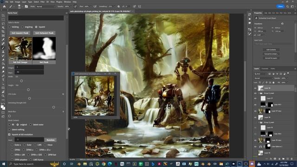Select the Eraser tool

point(3,60)
